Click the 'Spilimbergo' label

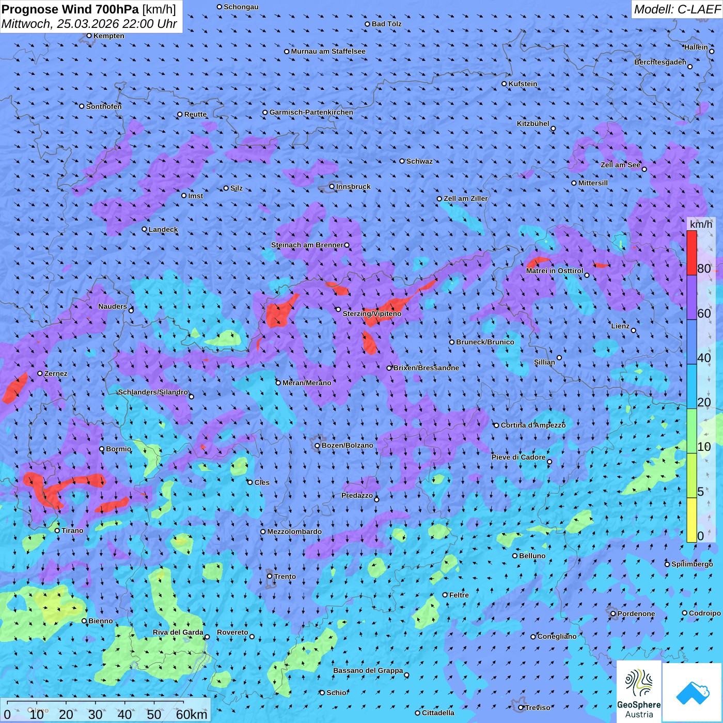tap(692, 564)
